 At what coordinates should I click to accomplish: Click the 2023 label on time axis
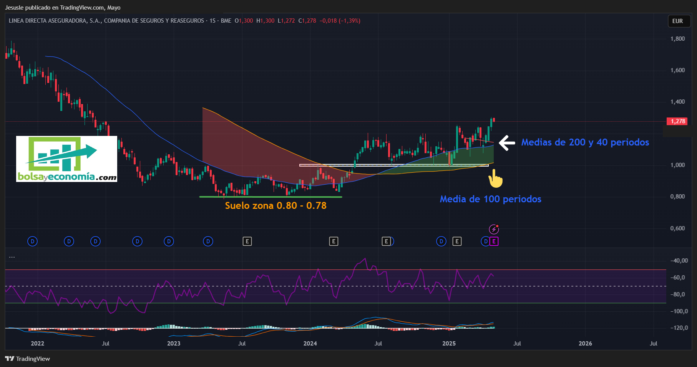174,344
